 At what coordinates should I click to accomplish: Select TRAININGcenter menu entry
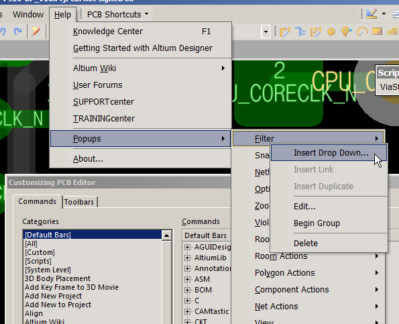pos(141,119)
